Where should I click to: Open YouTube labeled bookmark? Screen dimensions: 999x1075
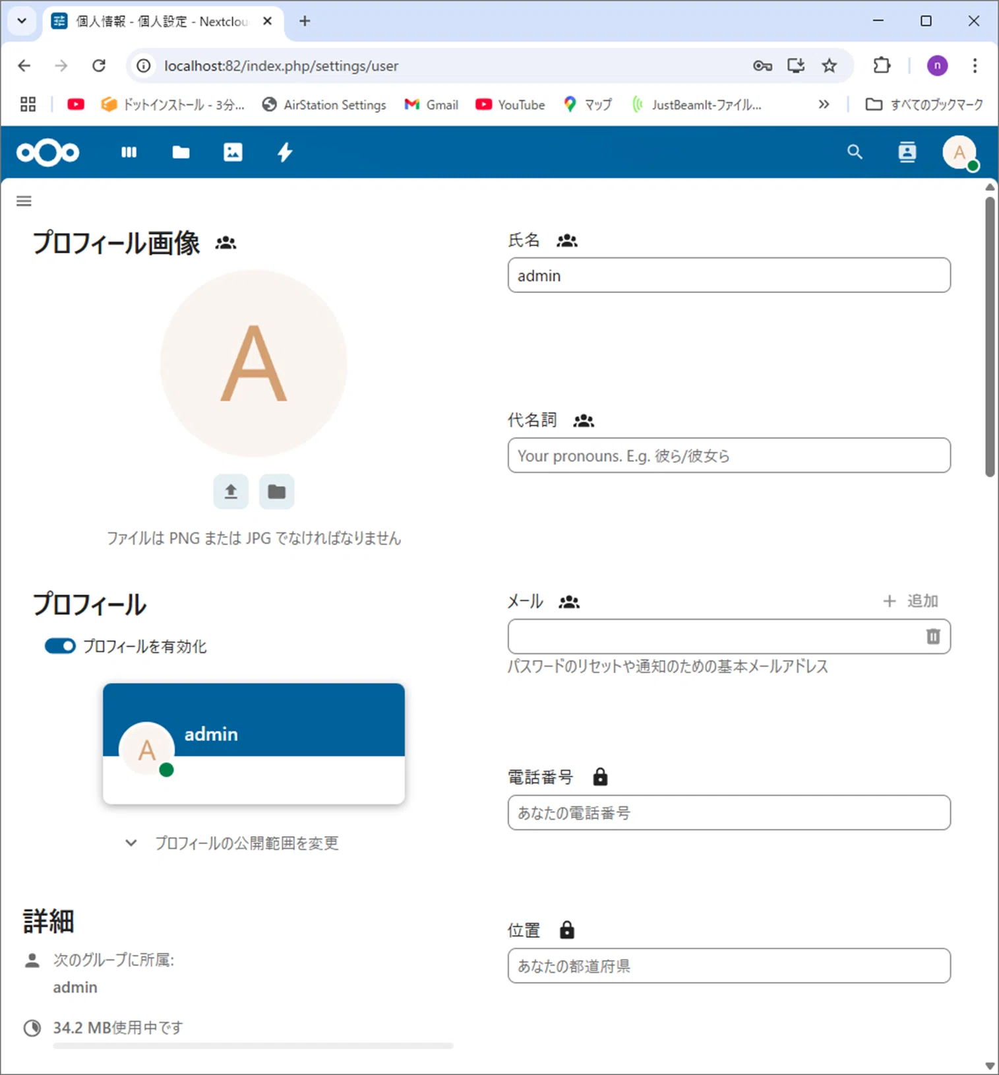click(510, 104)
